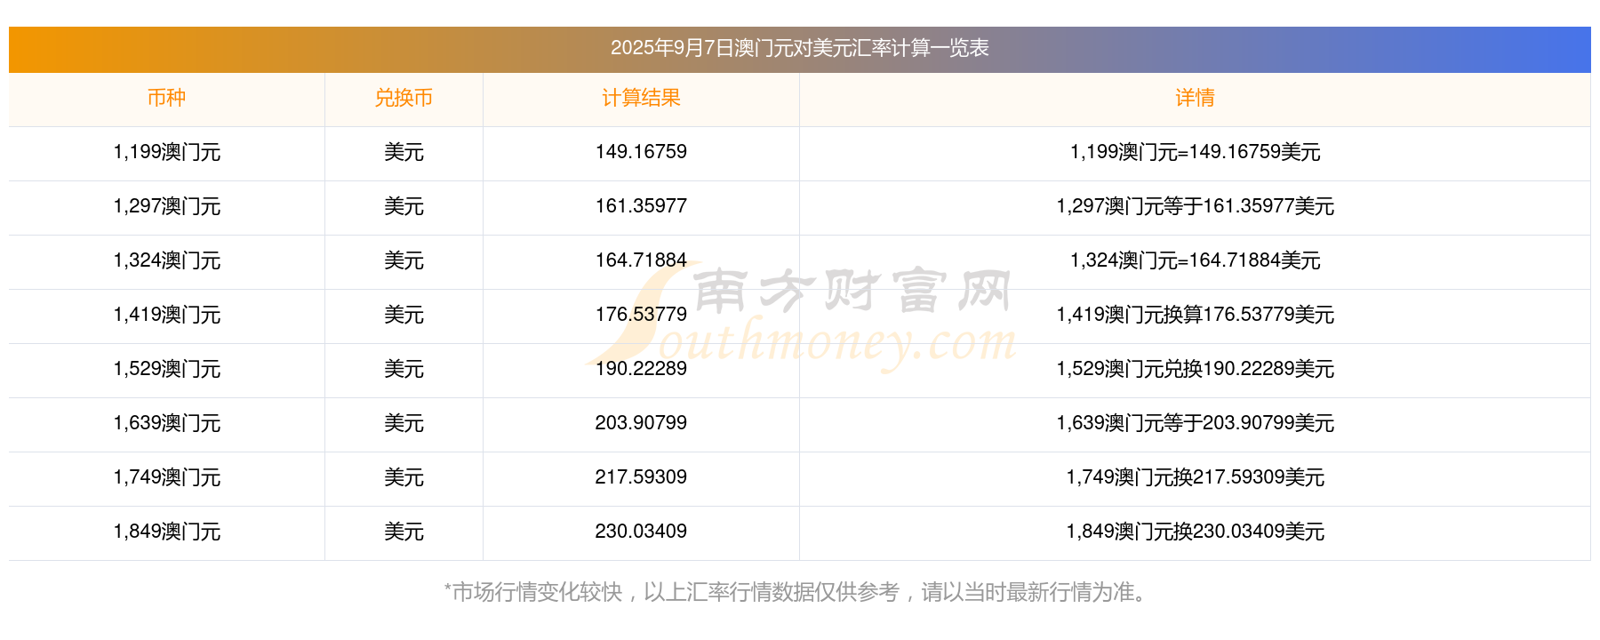Select the result value 217.59309
Viewport: 1600px width, 640px height.
tap(641, 477)
